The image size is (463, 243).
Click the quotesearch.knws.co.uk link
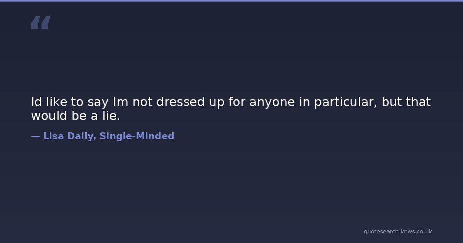[397, 231]
